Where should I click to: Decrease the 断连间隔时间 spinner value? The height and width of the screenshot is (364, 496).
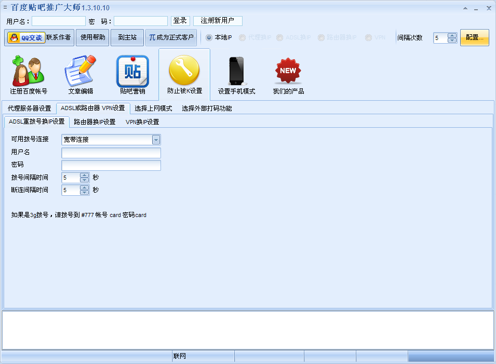tap(85, 193)
